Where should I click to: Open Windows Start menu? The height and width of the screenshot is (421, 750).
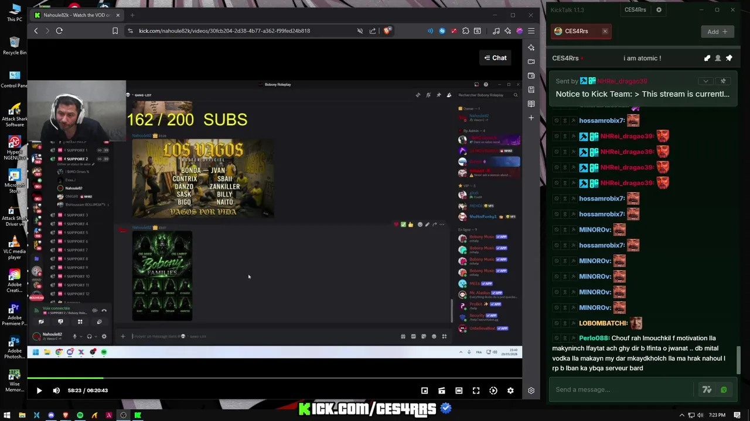click(x=7, y=415)
